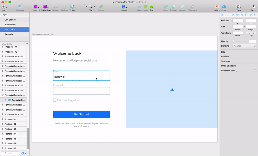The image size is (258, 156).
Task: Open the Blending mode Normal dropdown
Action: [x=244, y=46]
